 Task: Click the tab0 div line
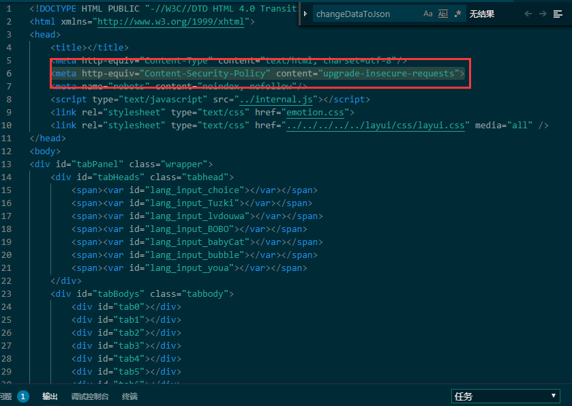coord(126,306)
